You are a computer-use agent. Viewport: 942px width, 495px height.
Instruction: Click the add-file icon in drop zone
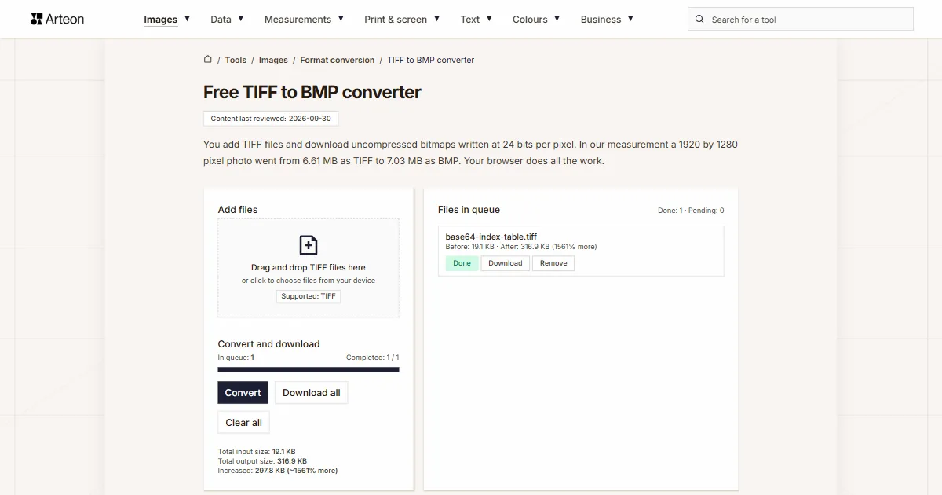[309, 245]
